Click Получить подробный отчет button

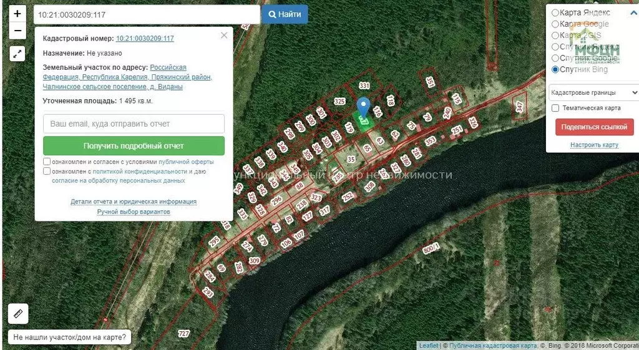click(x=134, y=145)
